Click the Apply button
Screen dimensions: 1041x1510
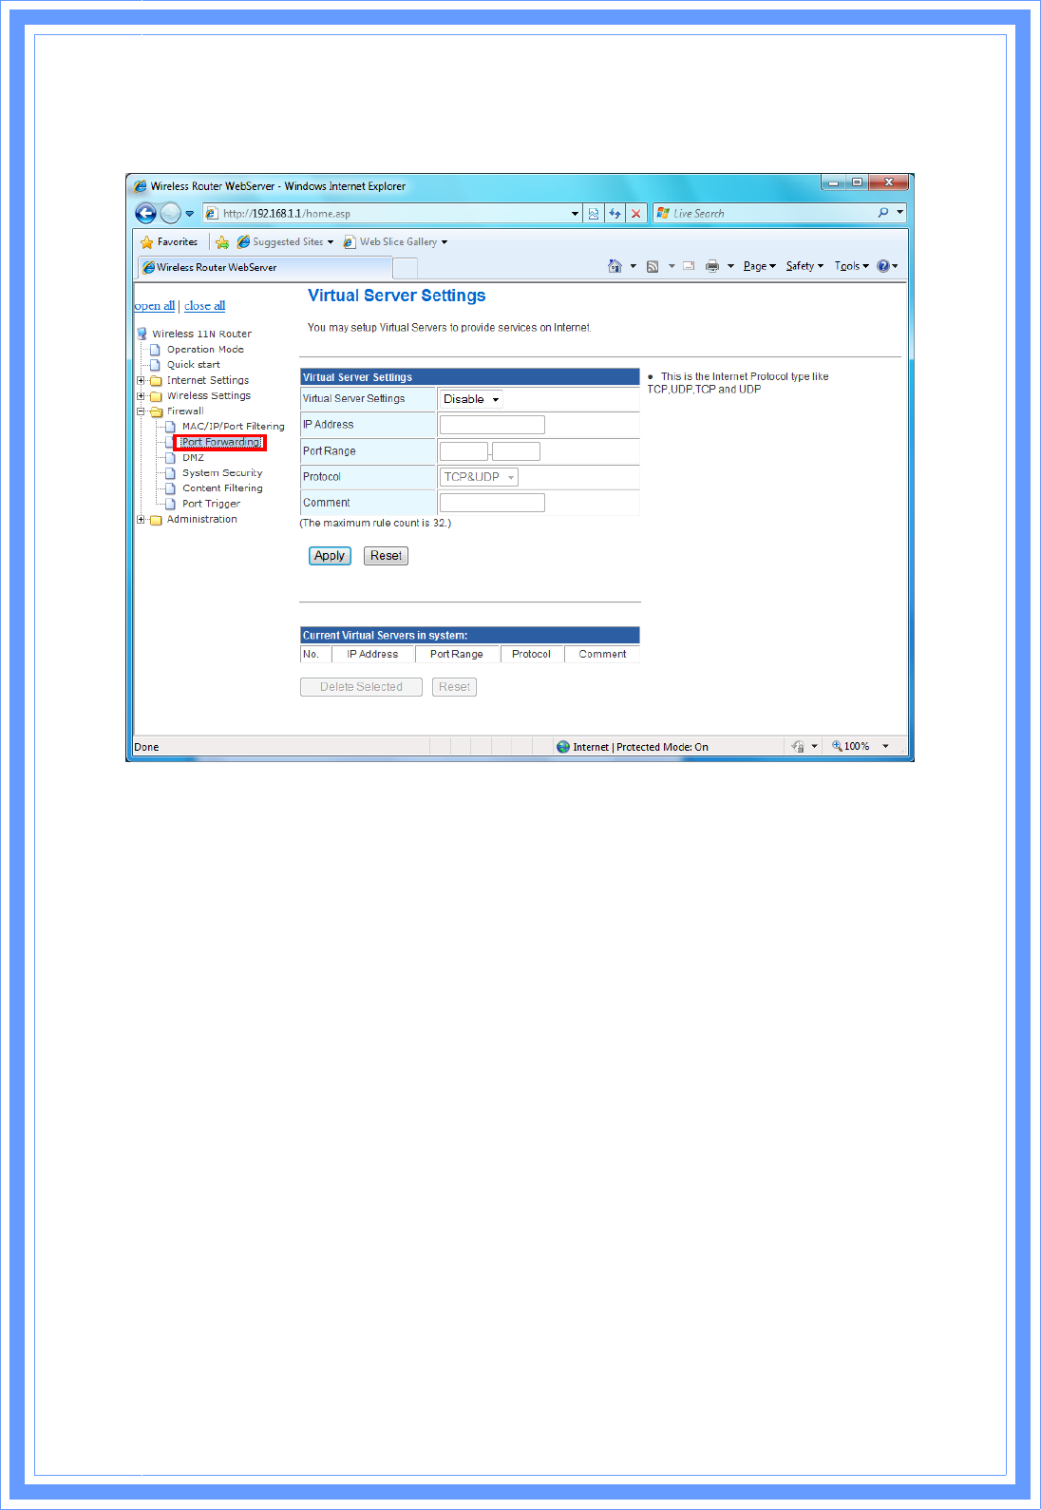tap(330, 556)
